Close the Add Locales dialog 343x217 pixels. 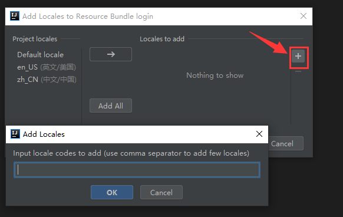pos(259,134)
